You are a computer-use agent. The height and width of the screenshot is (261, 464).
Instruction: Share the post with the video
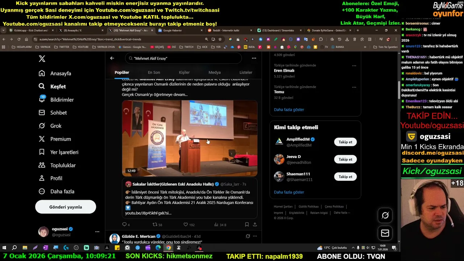coord(255,225)
